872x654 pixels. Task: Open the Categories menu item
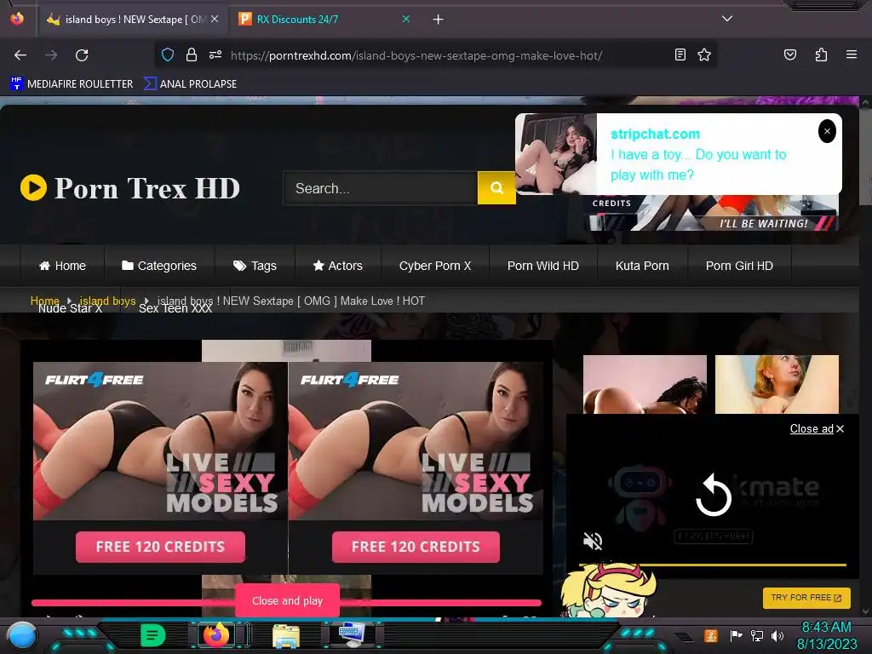[159, 266]
